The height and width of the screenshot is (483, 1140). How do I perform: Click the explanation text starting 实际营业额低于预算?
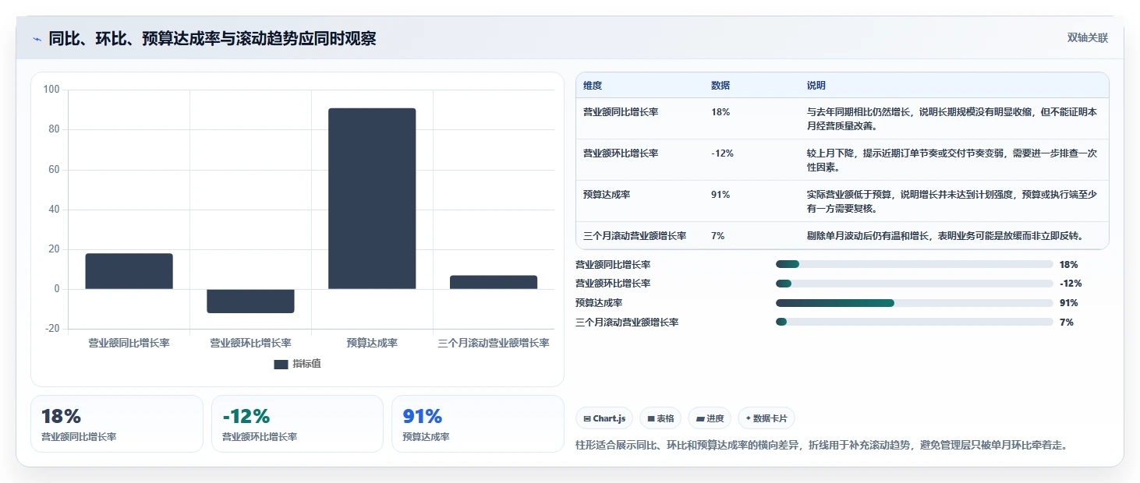pos(952,201)
